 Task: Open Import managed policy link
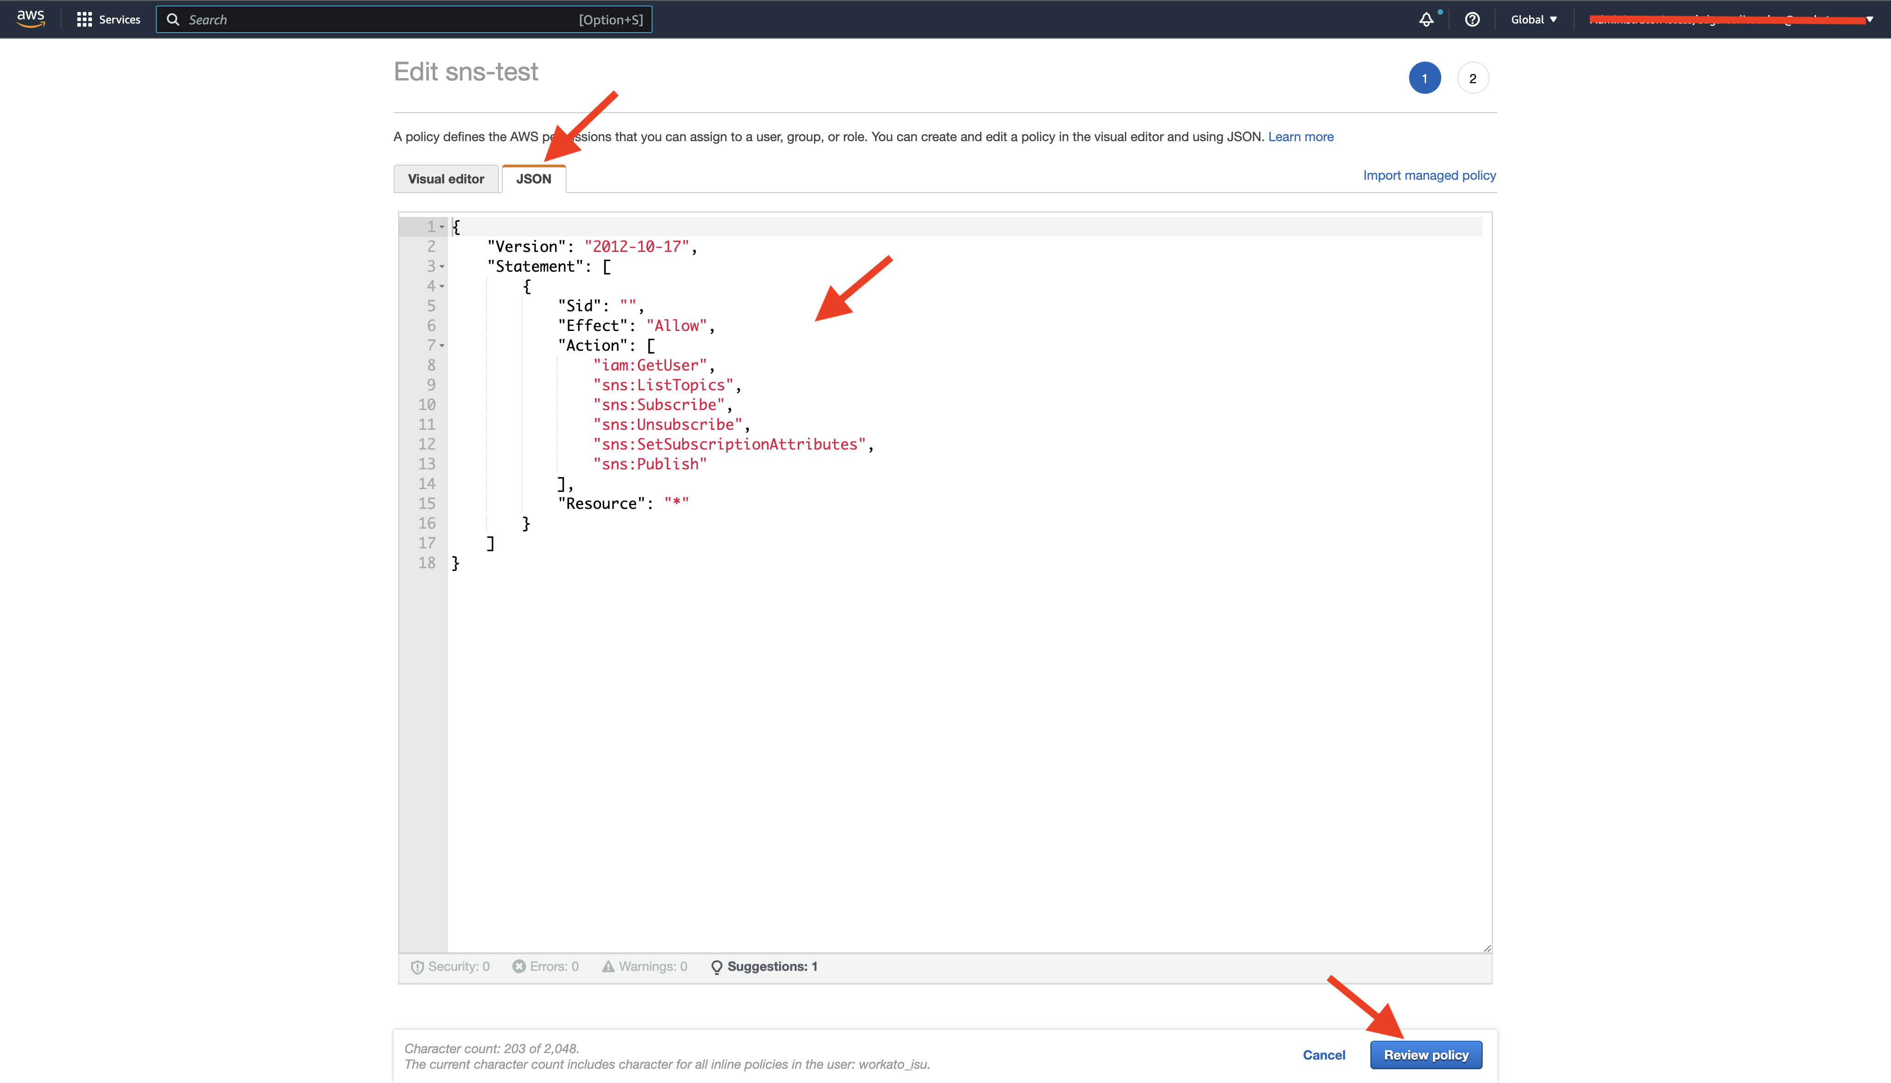[x=1429, y=176]
